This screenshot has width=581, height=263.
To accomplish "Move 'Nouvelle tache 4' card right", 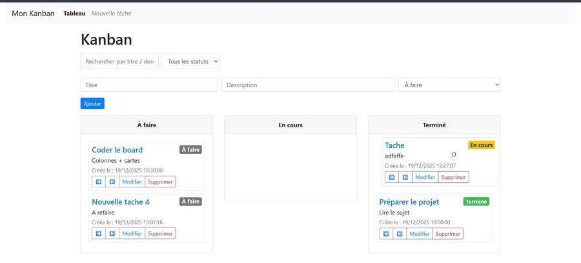I will pyautogui.click(x=112, y=234).
